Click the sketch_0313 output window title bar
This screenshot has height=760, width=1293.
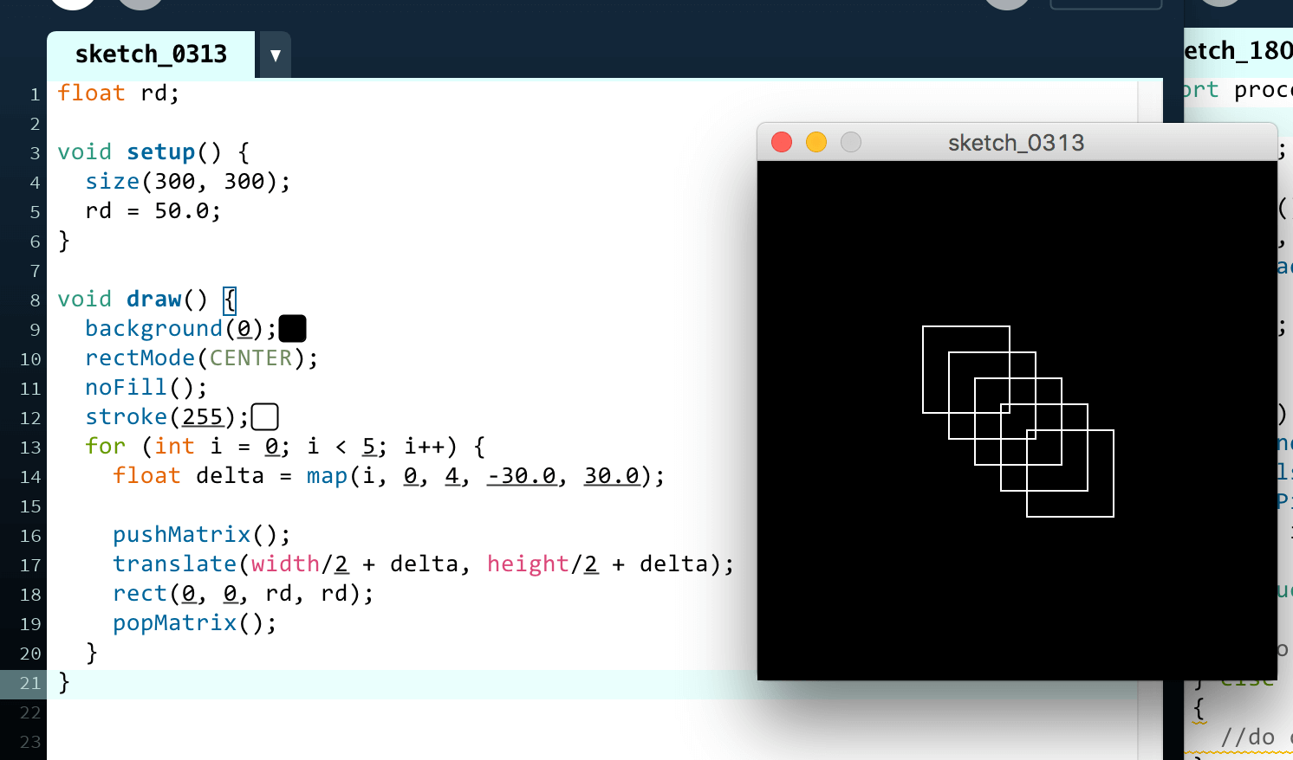(x=1017, y=142)
